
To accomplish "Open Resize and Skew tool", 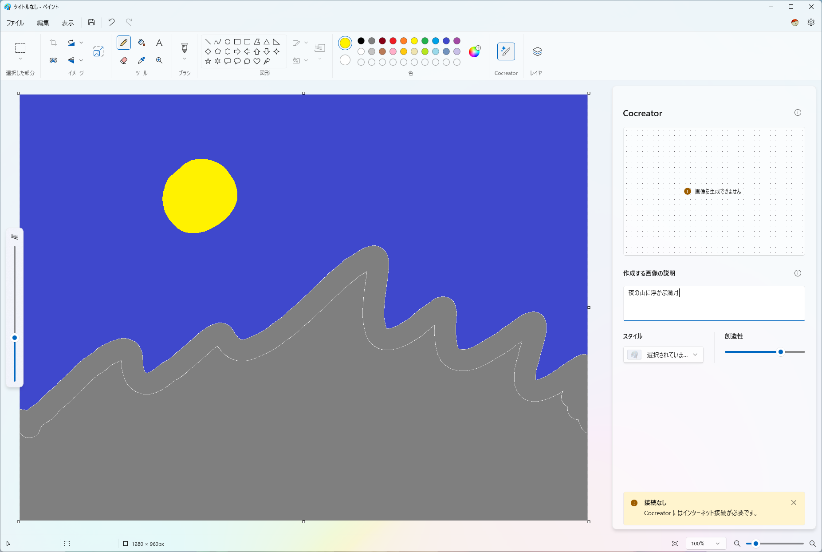I will tap(98, 51).
